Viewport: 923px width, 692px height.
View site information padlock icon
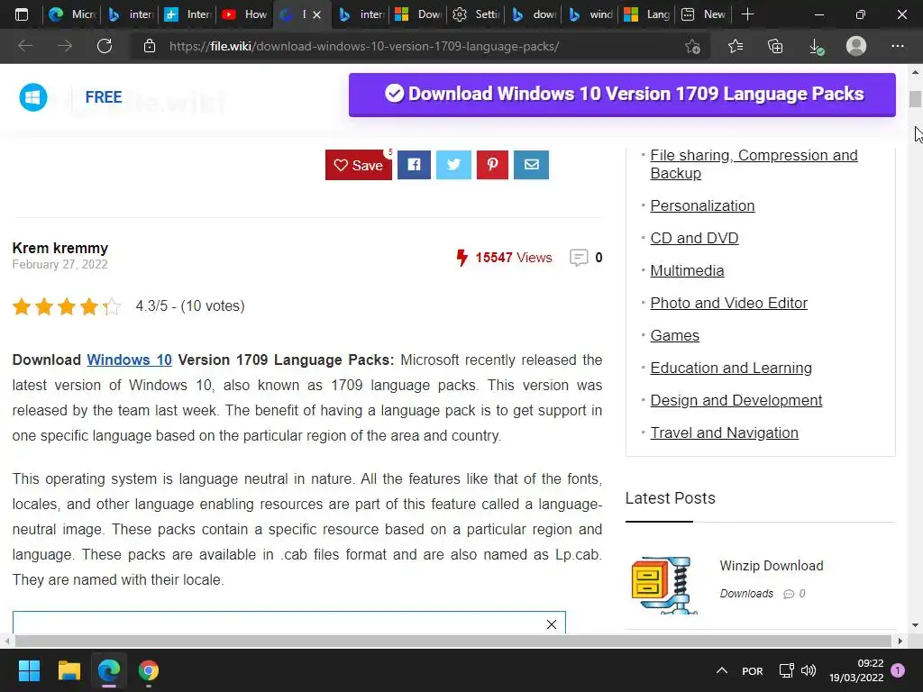click(150, 46)
